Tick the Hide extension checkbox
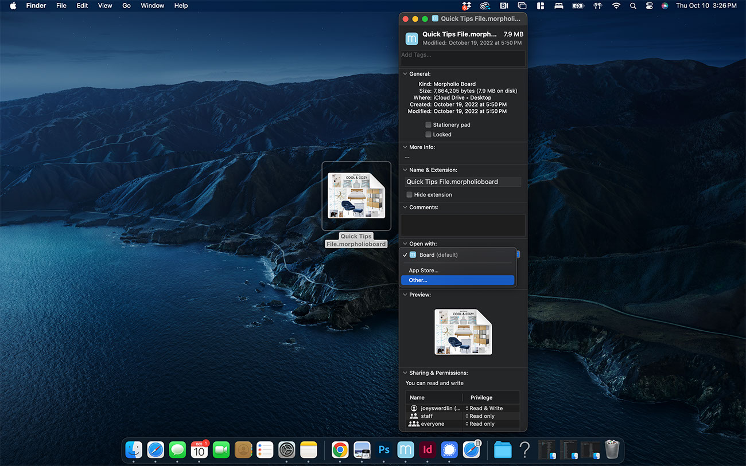 click(409, 195)
